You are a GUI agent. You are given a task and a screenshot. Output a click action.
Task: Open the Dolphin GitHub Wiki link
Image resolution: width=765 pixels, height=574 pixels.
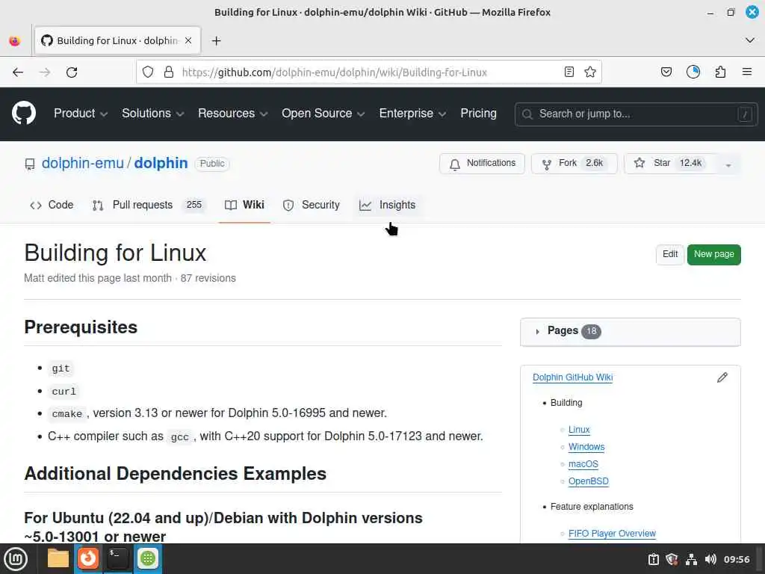coord(572,377)
